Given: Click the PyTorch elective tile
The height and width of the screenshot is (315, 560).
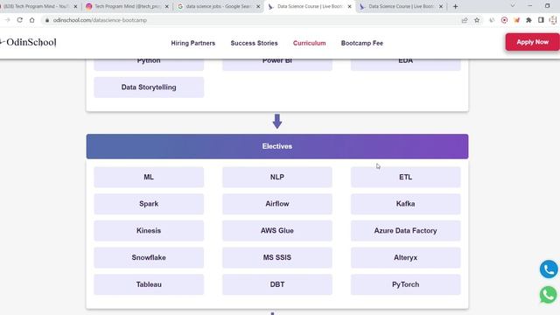Looking at the screenshot, I should pos(405,284).
